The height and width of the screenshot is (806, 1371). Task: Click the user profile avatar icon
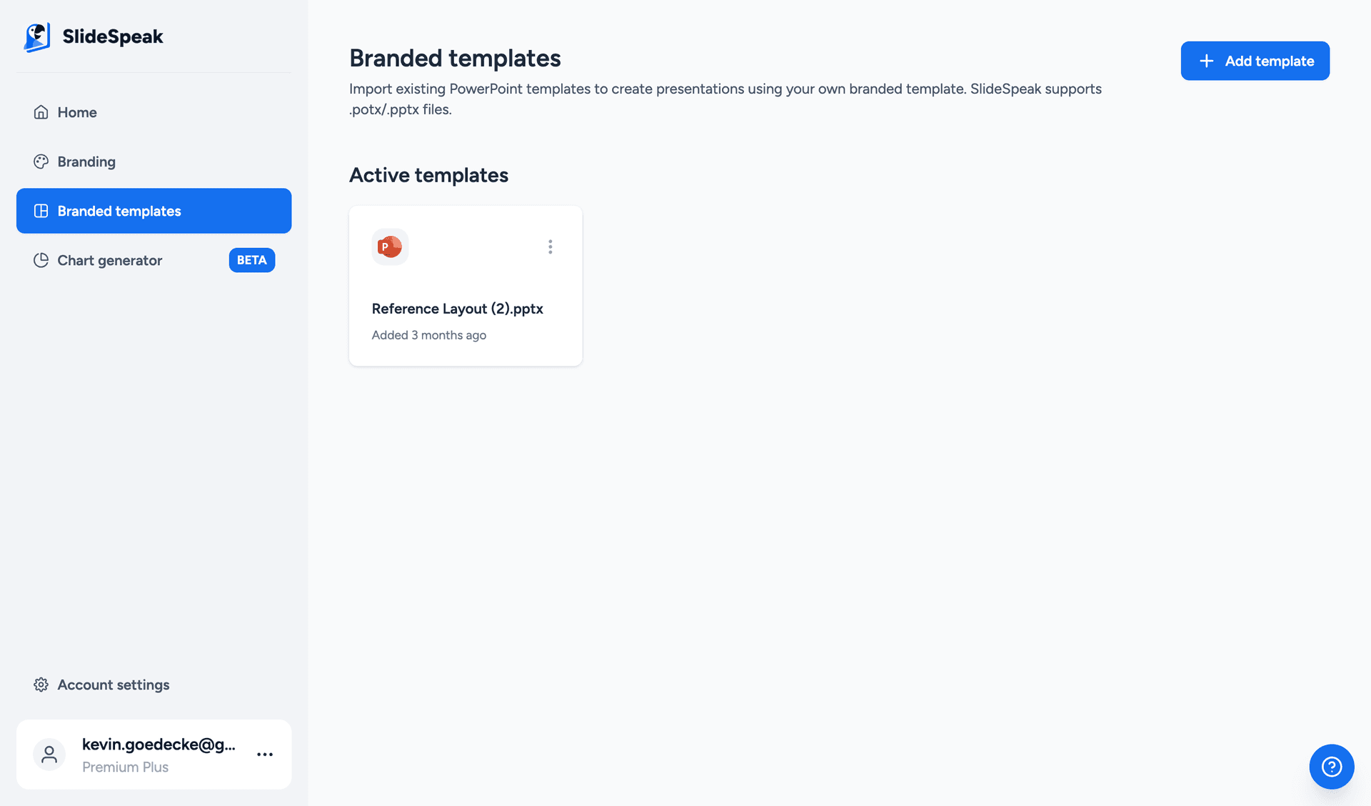click(49, 755)
